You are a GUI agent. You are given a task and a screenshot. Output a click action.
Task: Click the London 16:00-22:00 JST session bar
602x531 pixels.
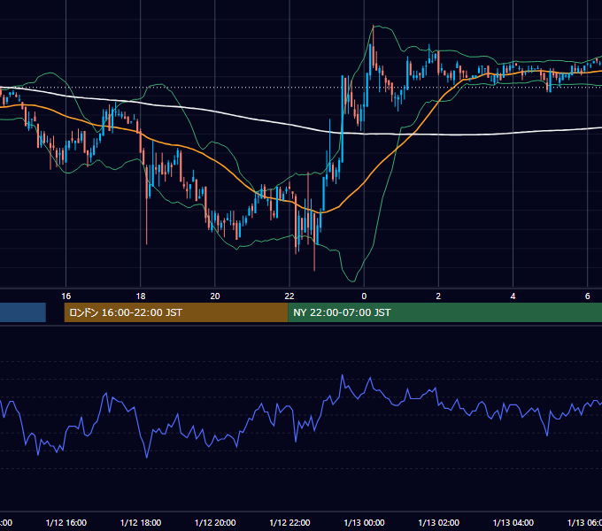click(x=176, y=312)
